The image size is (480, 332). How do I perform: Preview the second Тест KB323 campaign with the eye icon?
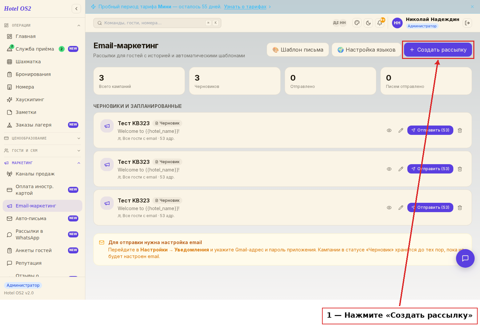(389, 169)
